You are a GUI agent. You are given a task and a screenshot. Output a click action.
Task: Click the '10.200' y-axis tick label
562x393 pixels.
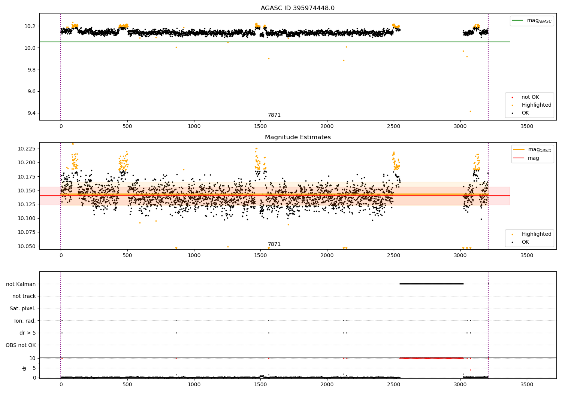point(27,162)
